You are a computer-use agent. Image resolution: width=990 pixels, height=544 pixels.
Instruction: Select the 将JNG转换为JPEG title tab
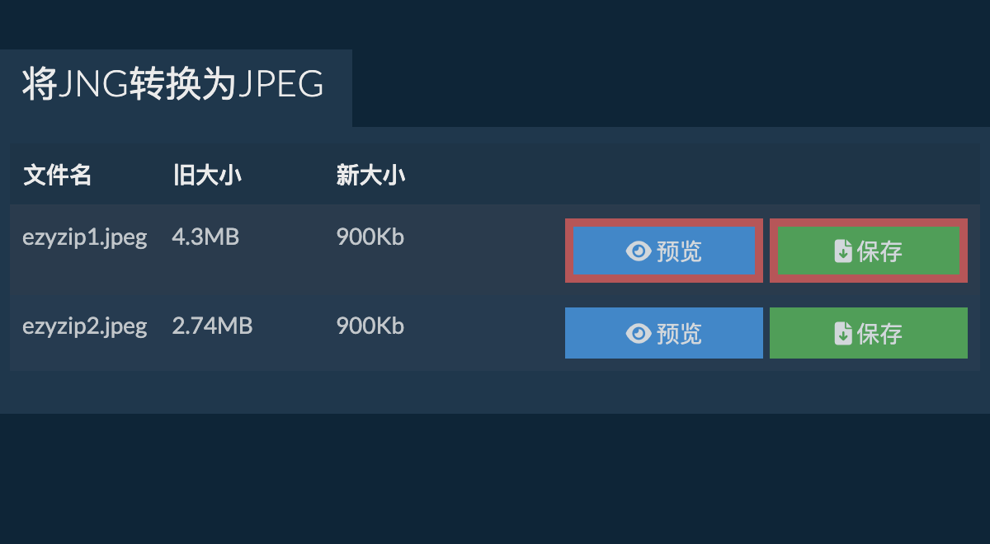click(x=173, y=85)
